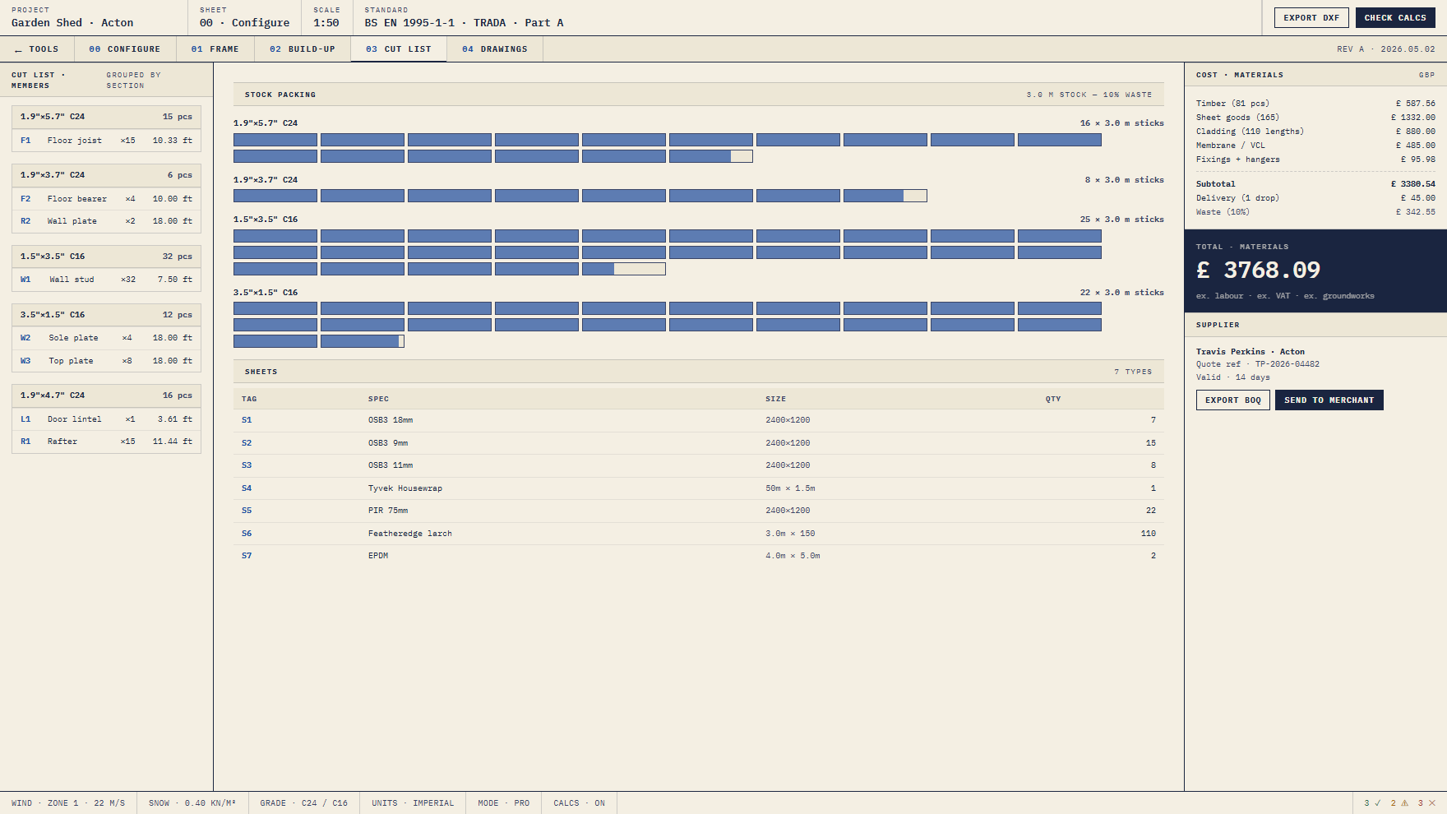Click the Wind Zone 1 status entry

click(68, 803)
